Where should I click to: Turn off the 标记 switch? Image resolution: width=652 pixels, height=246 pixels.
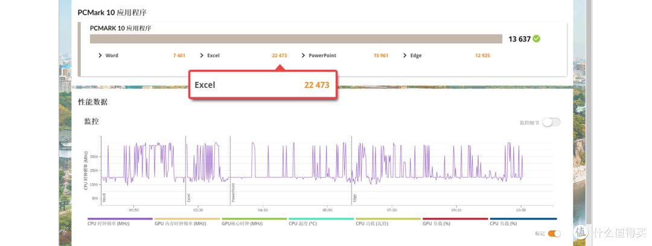point(554,233)
